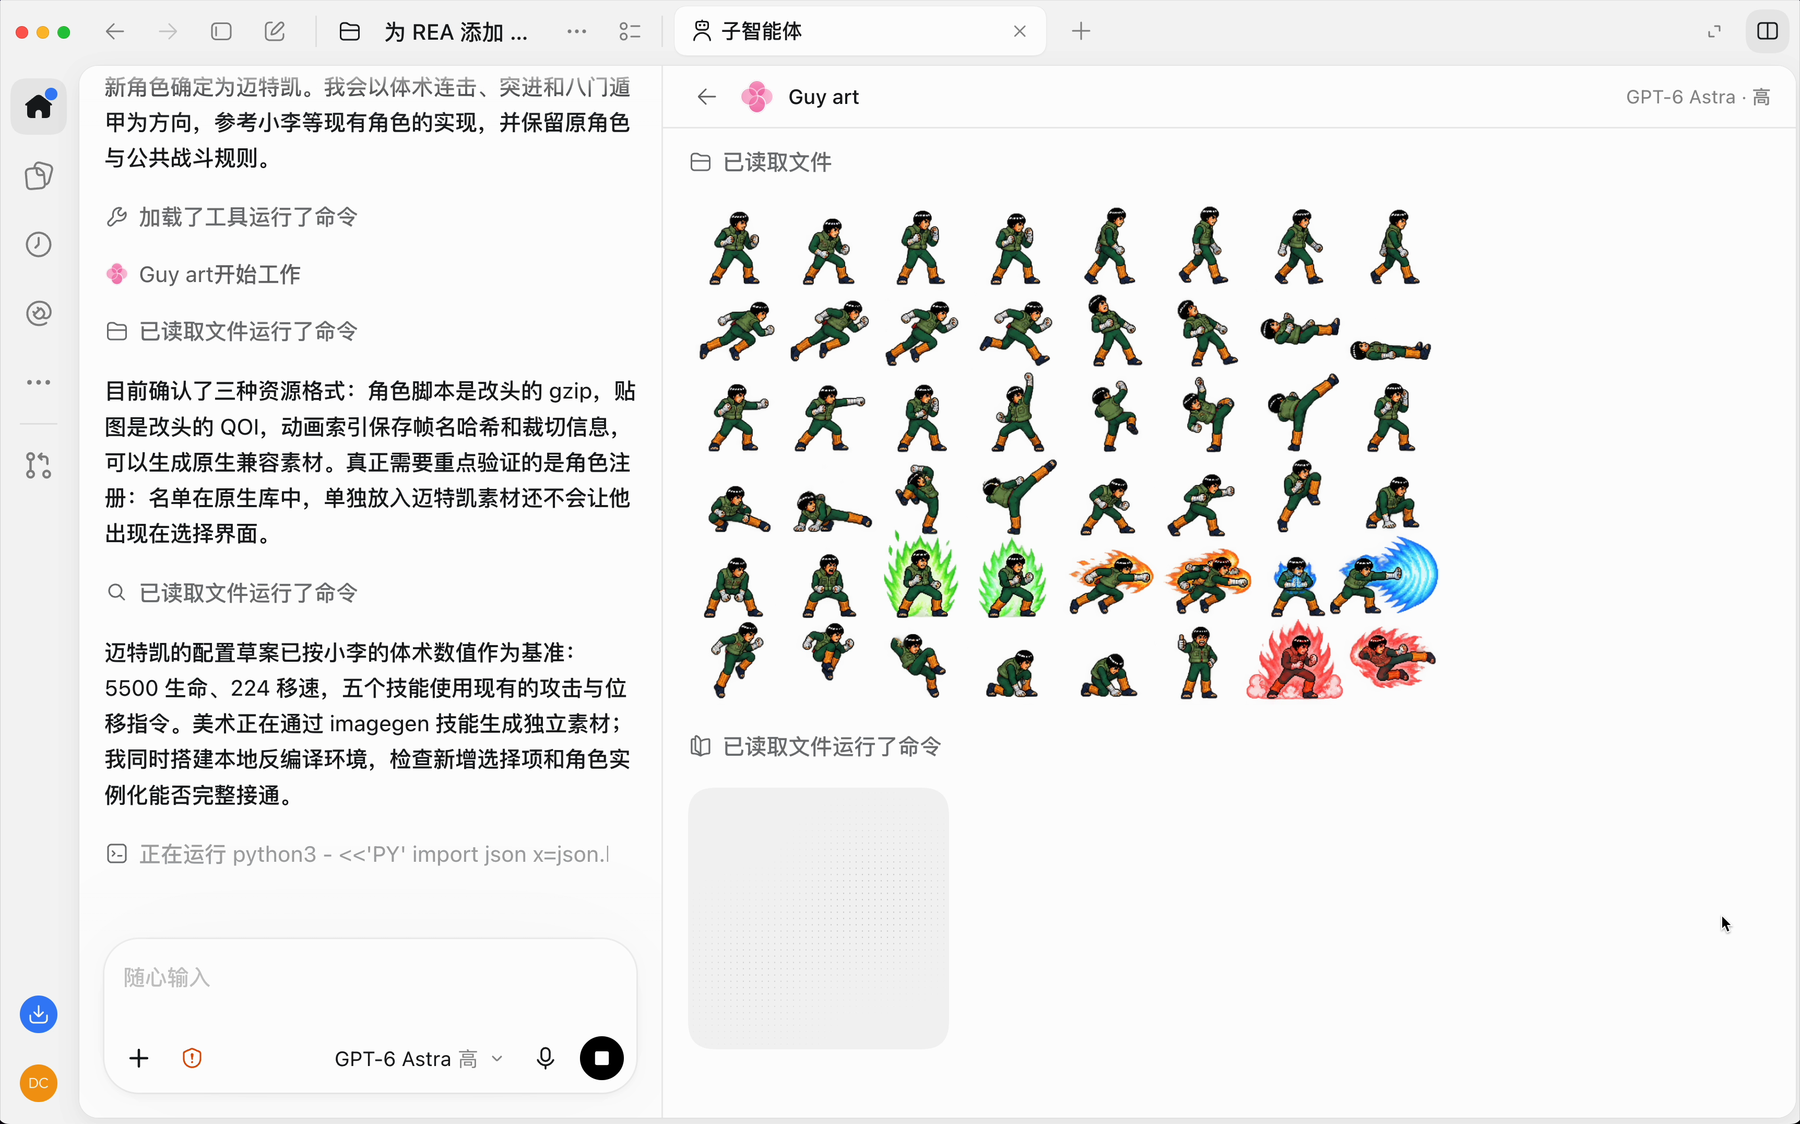Click the rounded square panel icon in toolbar

coord(221,31)
